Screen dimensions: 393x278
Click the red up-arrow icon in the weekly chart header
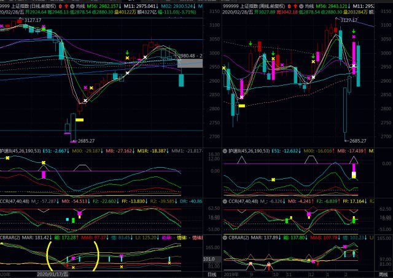tap(295, 6)
